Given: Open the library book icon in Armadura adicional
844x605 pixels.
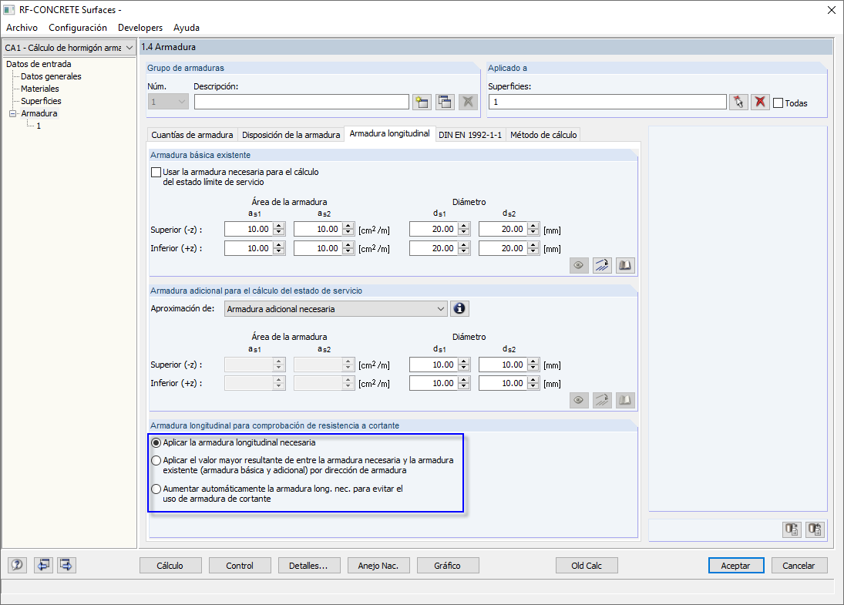Looking at the screenshot, I should click(625, 400).
